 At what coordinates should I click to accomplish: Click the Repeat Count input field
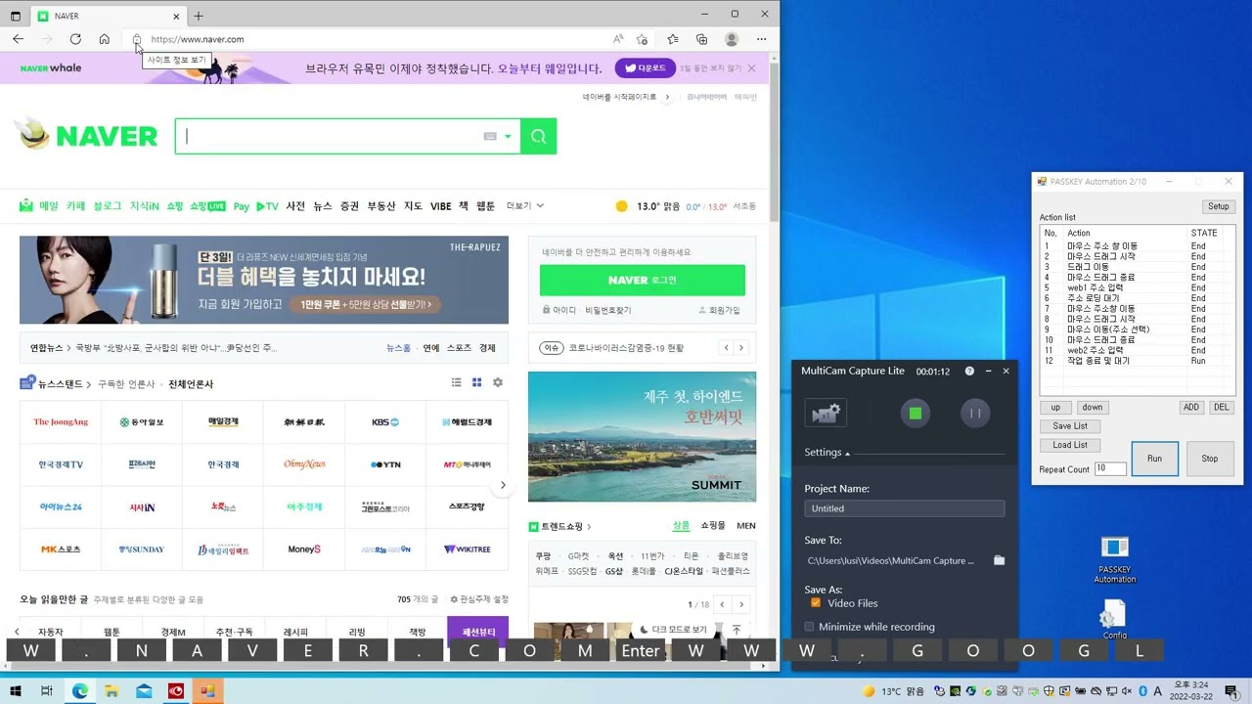click(1110, 469)
